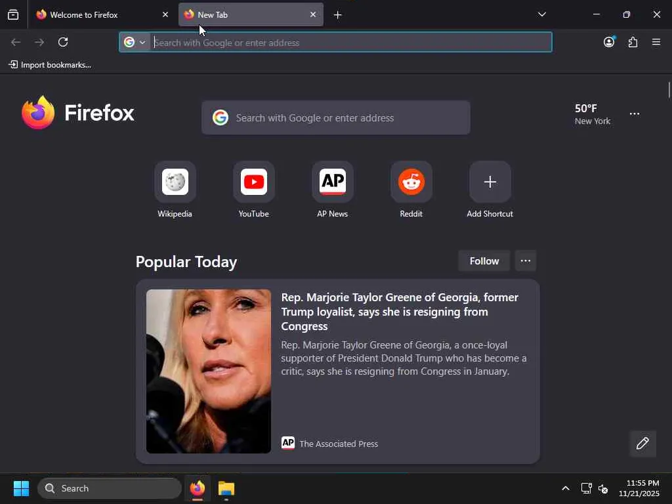
Task: Open File Explorer from taskbar
Action: pos(226,488)
